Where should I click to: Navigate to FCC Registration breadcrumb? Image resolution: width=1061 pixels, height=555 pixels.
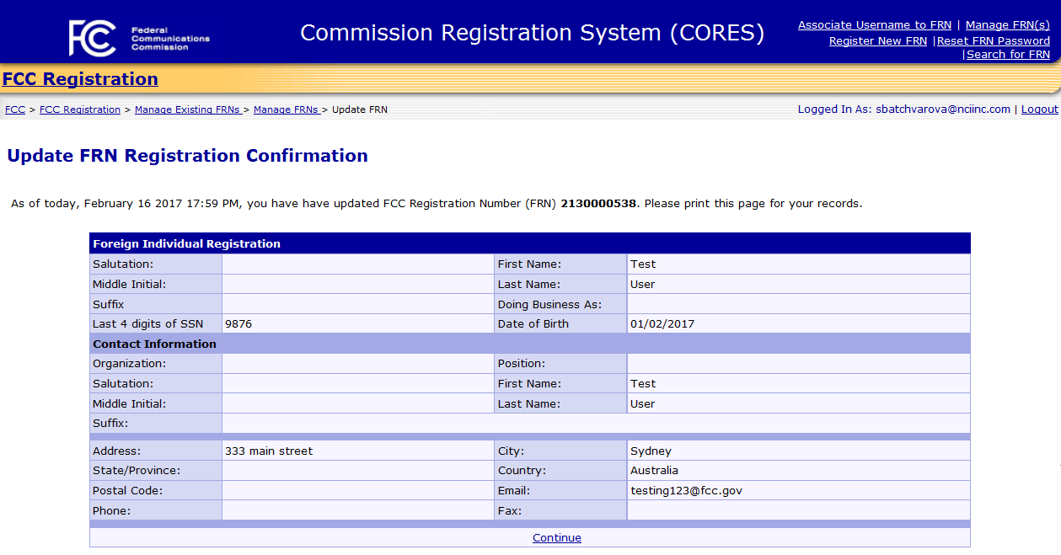click(x=80, y=109)
